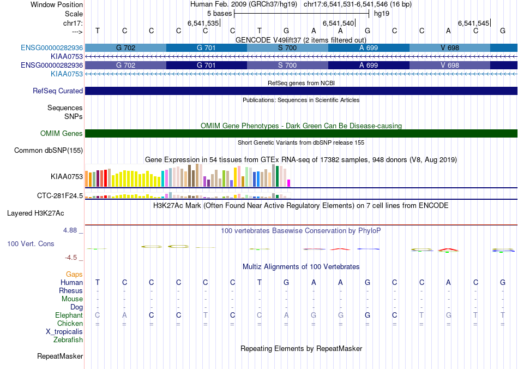Click the Layered H3K27Ac label

coord(35,213)
